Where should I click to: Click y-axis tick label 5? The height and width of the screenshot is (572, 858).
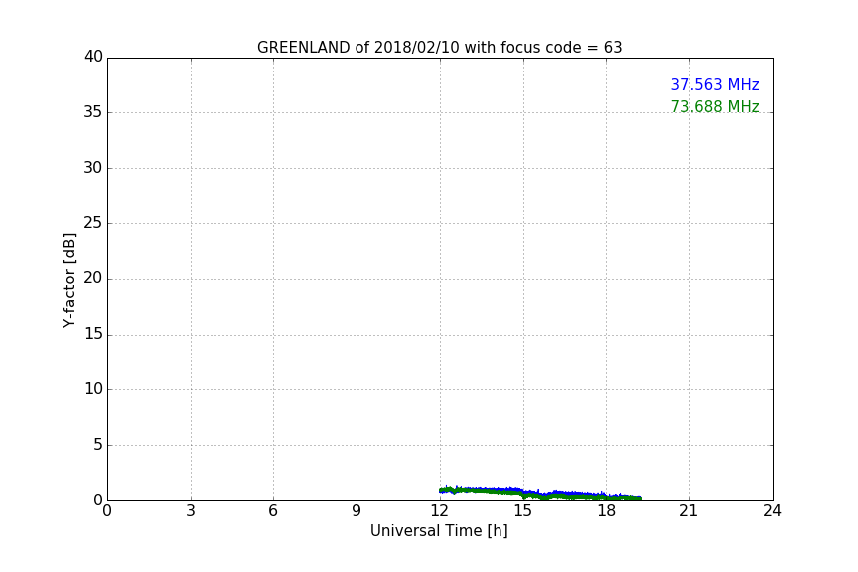(x=98, y=445)
